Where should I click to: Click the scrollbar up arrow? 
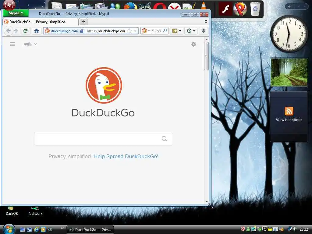[207, 39]
